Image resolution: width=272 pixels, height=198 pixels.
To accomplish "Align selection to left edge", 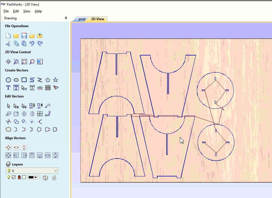I will pyautogui.click(x=16, y=155).
